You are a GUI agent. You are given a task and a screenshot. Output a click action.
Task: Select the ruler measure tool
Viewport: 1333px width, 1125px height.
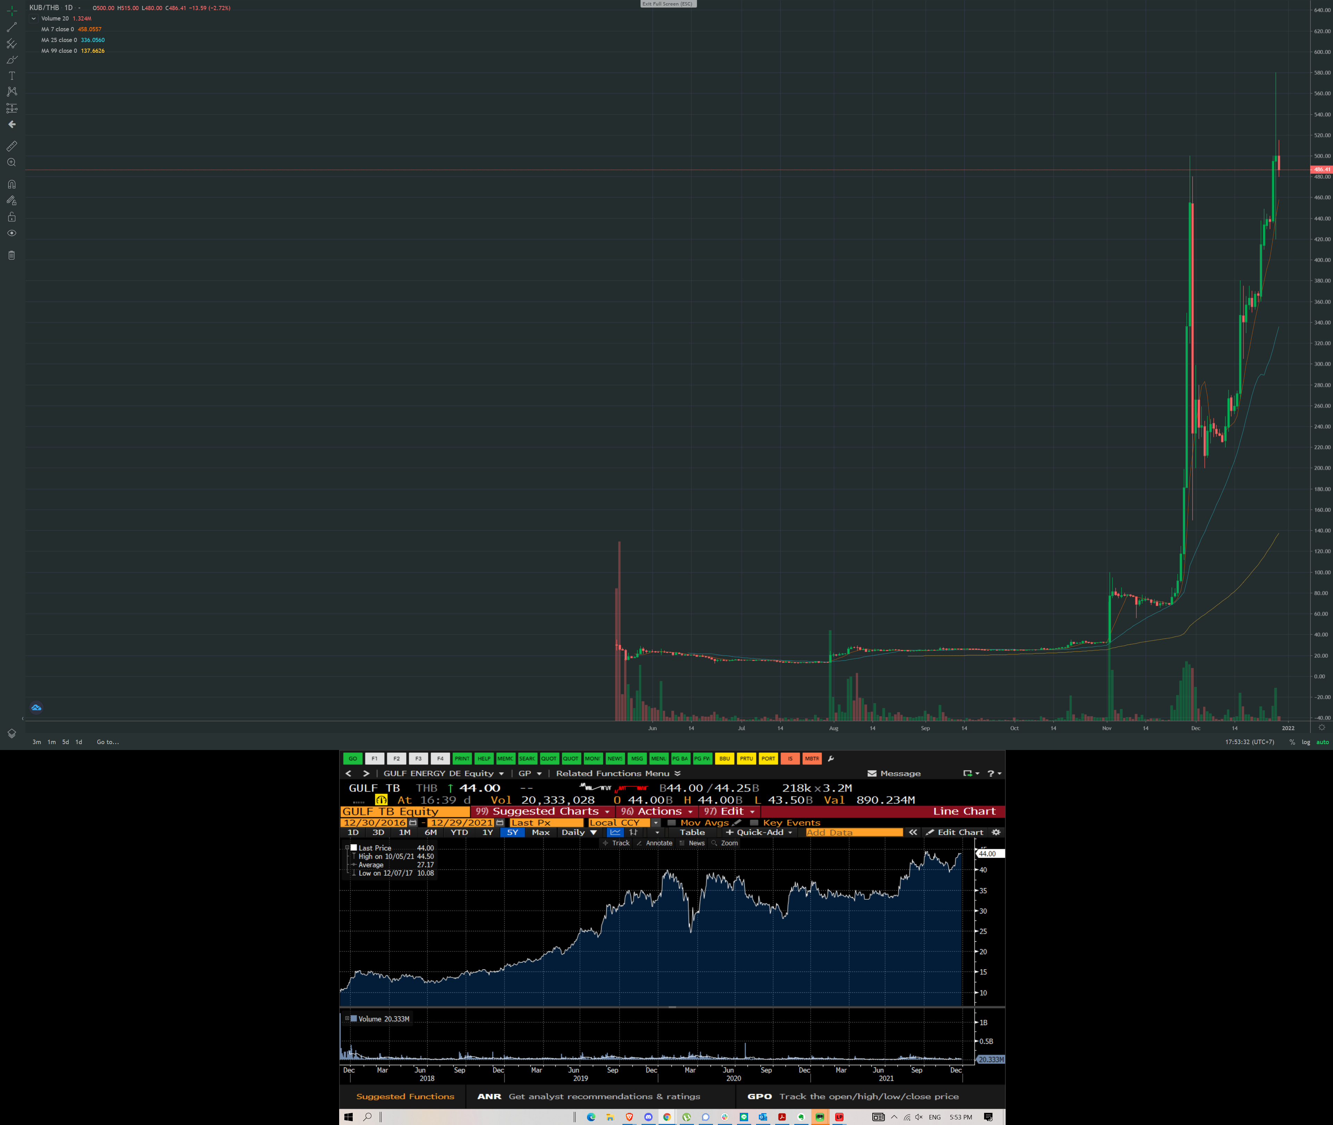[x=11, y=146]
